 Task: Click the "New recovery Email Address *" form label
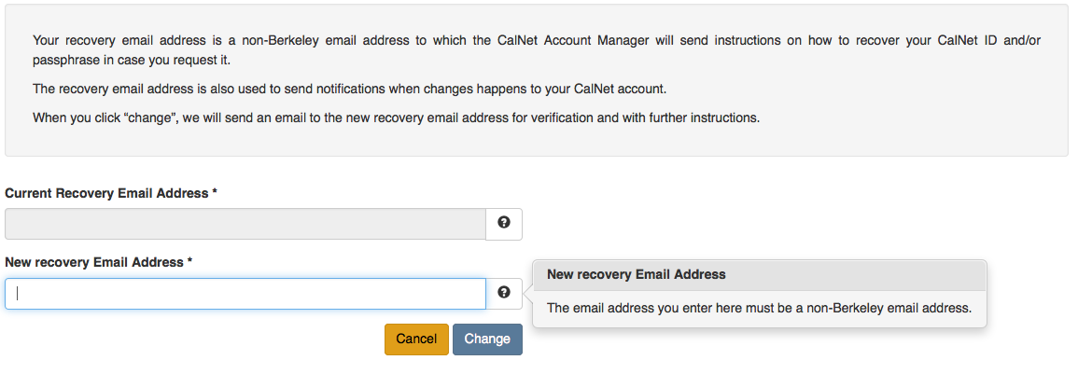click(x=98, y=263)
